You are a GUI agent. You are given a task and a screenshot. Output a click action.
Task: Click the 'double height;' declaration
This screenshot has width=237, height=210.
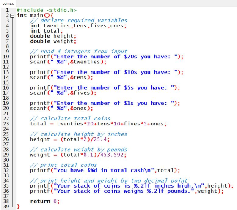point(53,36)
